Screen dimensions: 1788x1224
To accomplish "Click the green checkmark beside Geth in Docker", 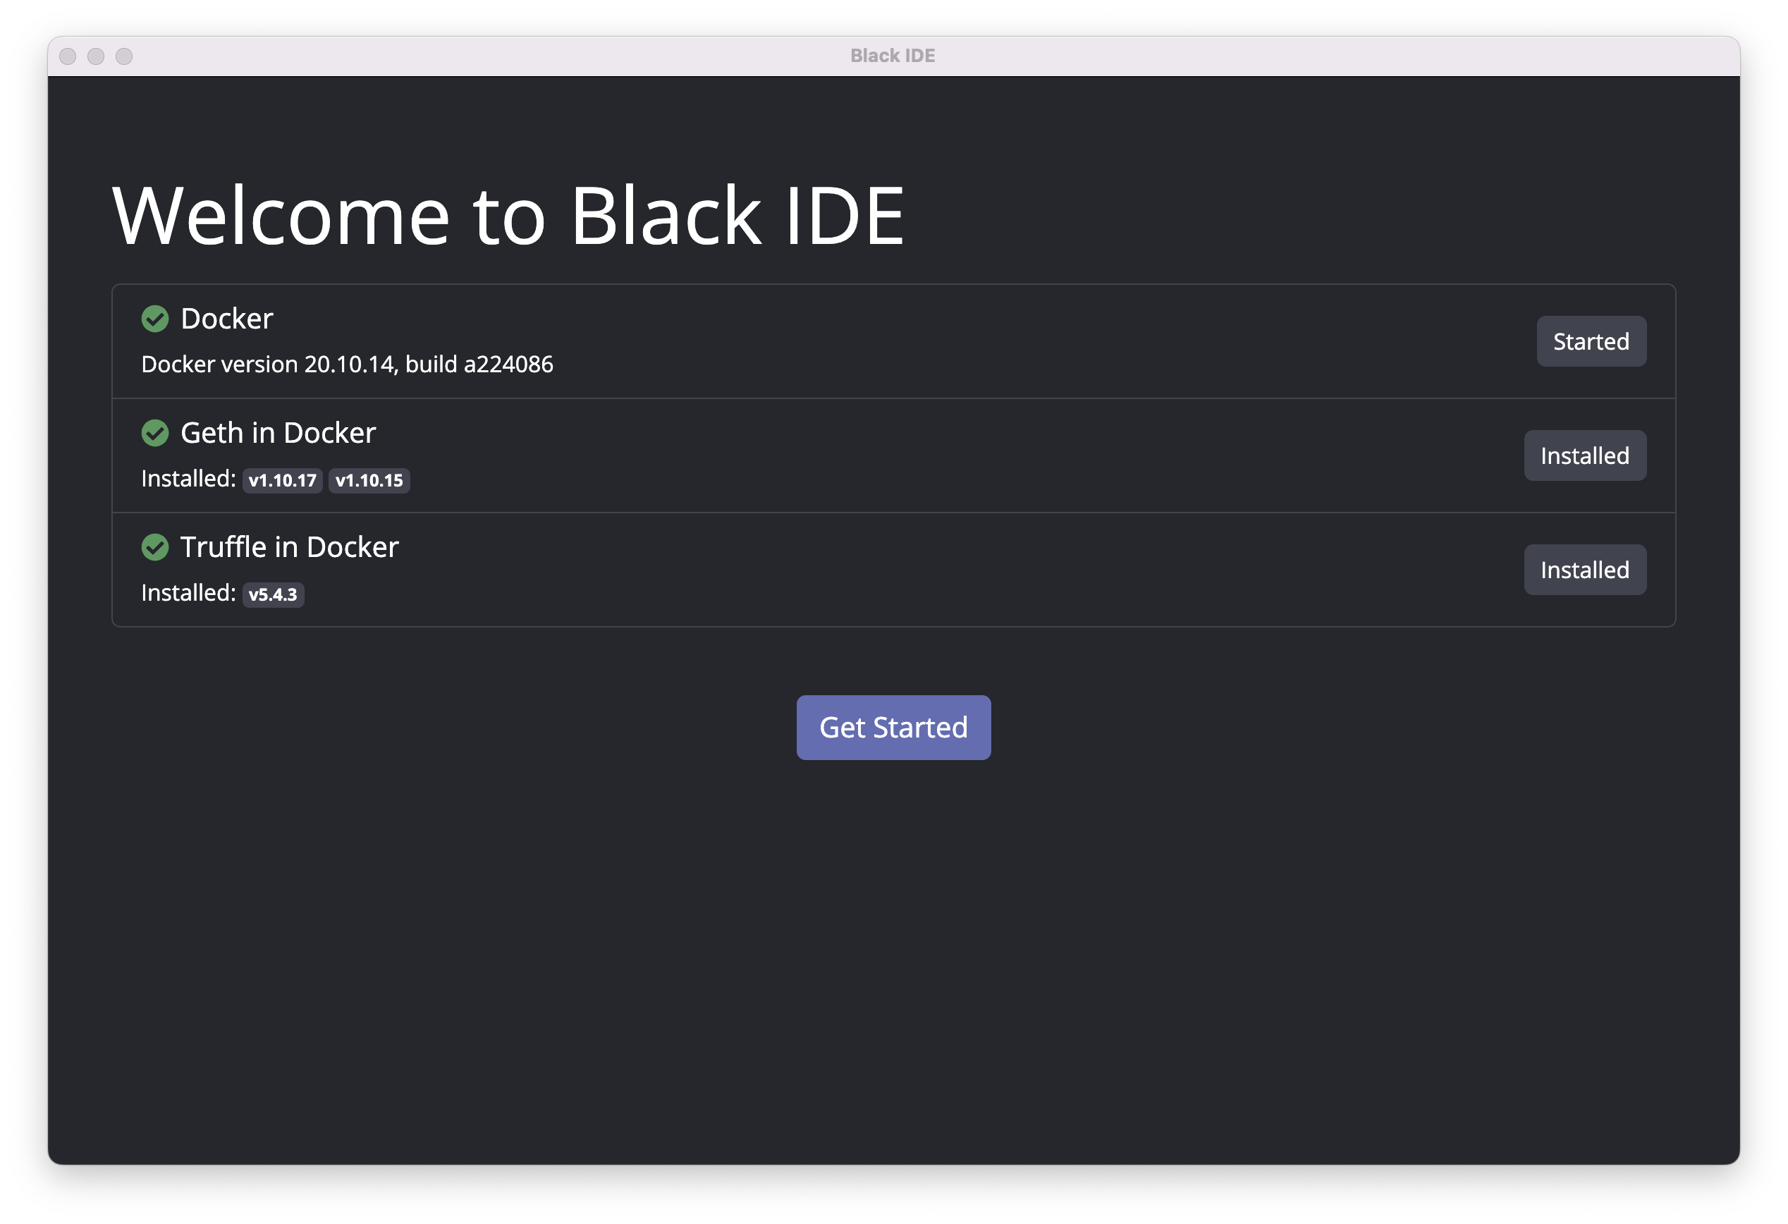I will (154, 433).
